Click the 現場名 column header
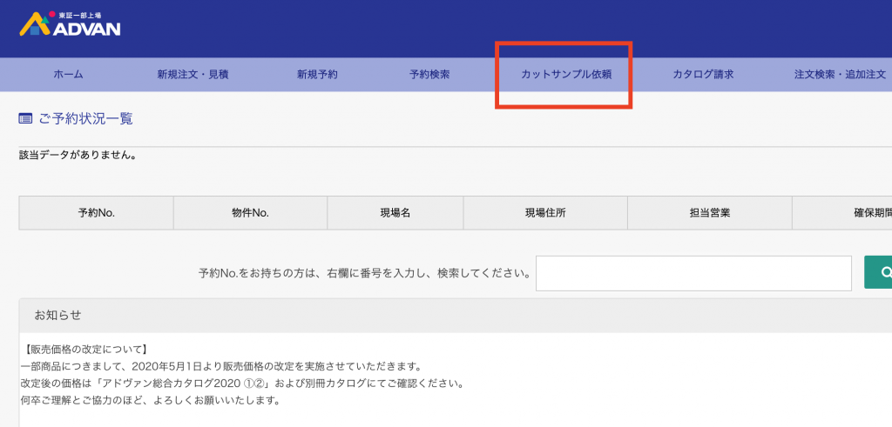Viewport: 892px width, 427px height. pyautogui.click(x=395, y=213)
